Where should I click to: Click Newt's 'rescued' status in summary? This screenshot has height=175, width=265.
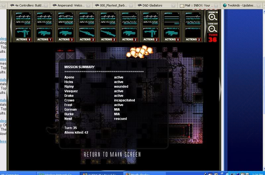(120, 119)
